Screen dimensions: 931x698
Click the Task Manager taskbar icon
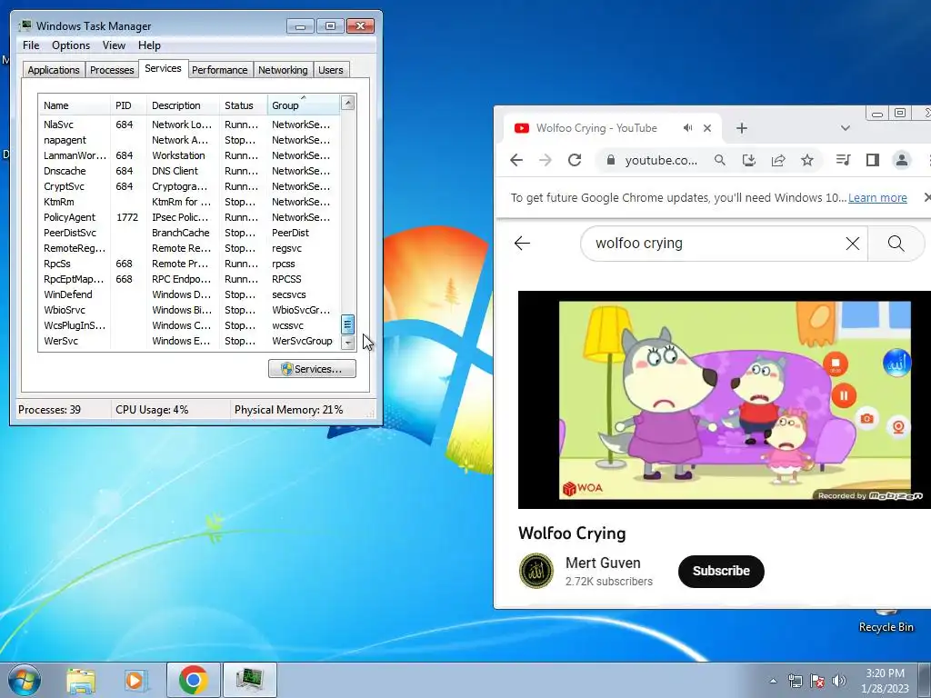click(249, 680)
